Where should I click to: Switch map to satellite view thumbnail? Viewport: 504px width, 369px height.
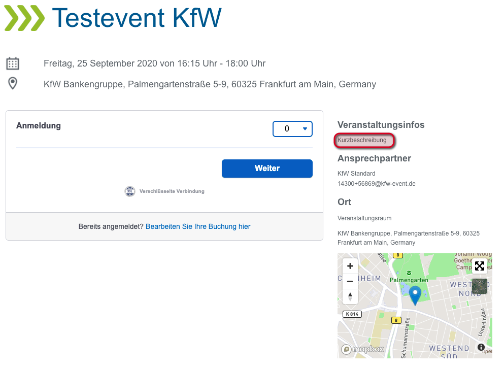pyautogui.click(x=480, y=286)
